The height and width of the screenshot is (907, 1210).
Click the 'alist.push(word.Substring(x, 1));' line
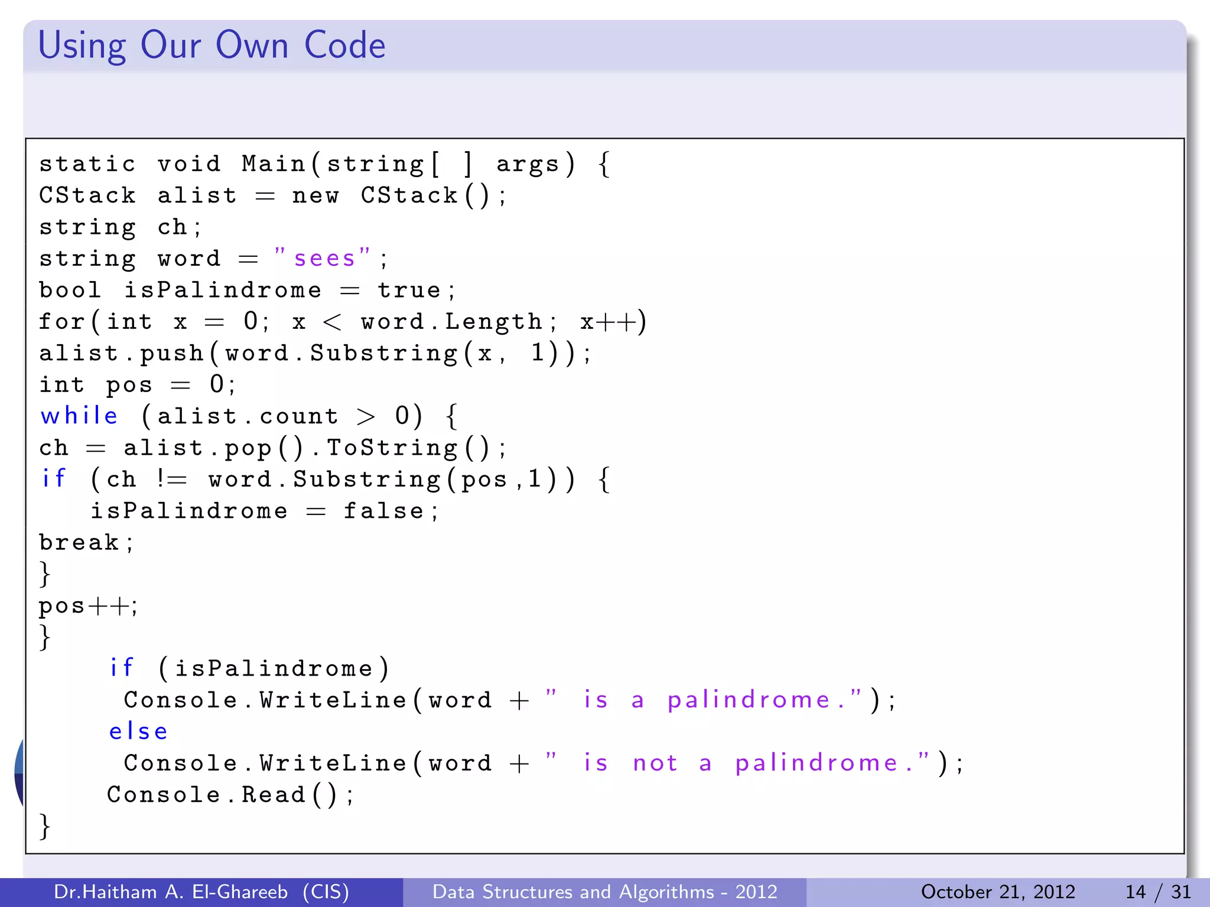pyautogui.click(x=315, y=353)
